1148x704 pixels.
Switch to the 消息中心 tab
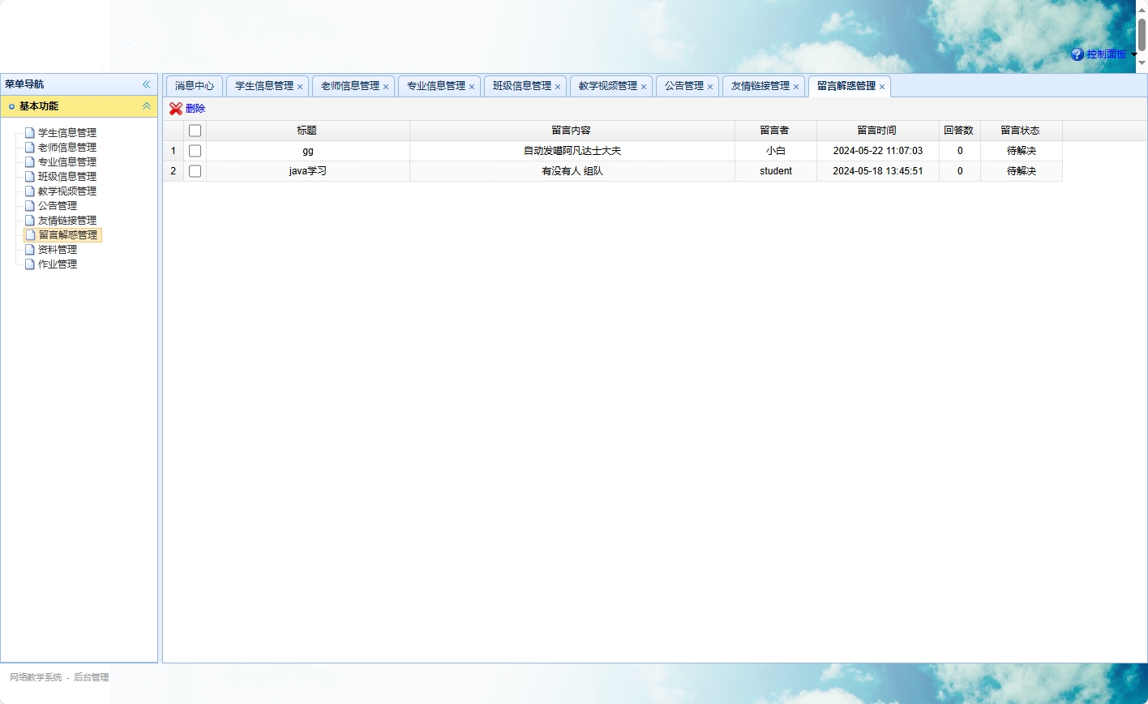194,85
